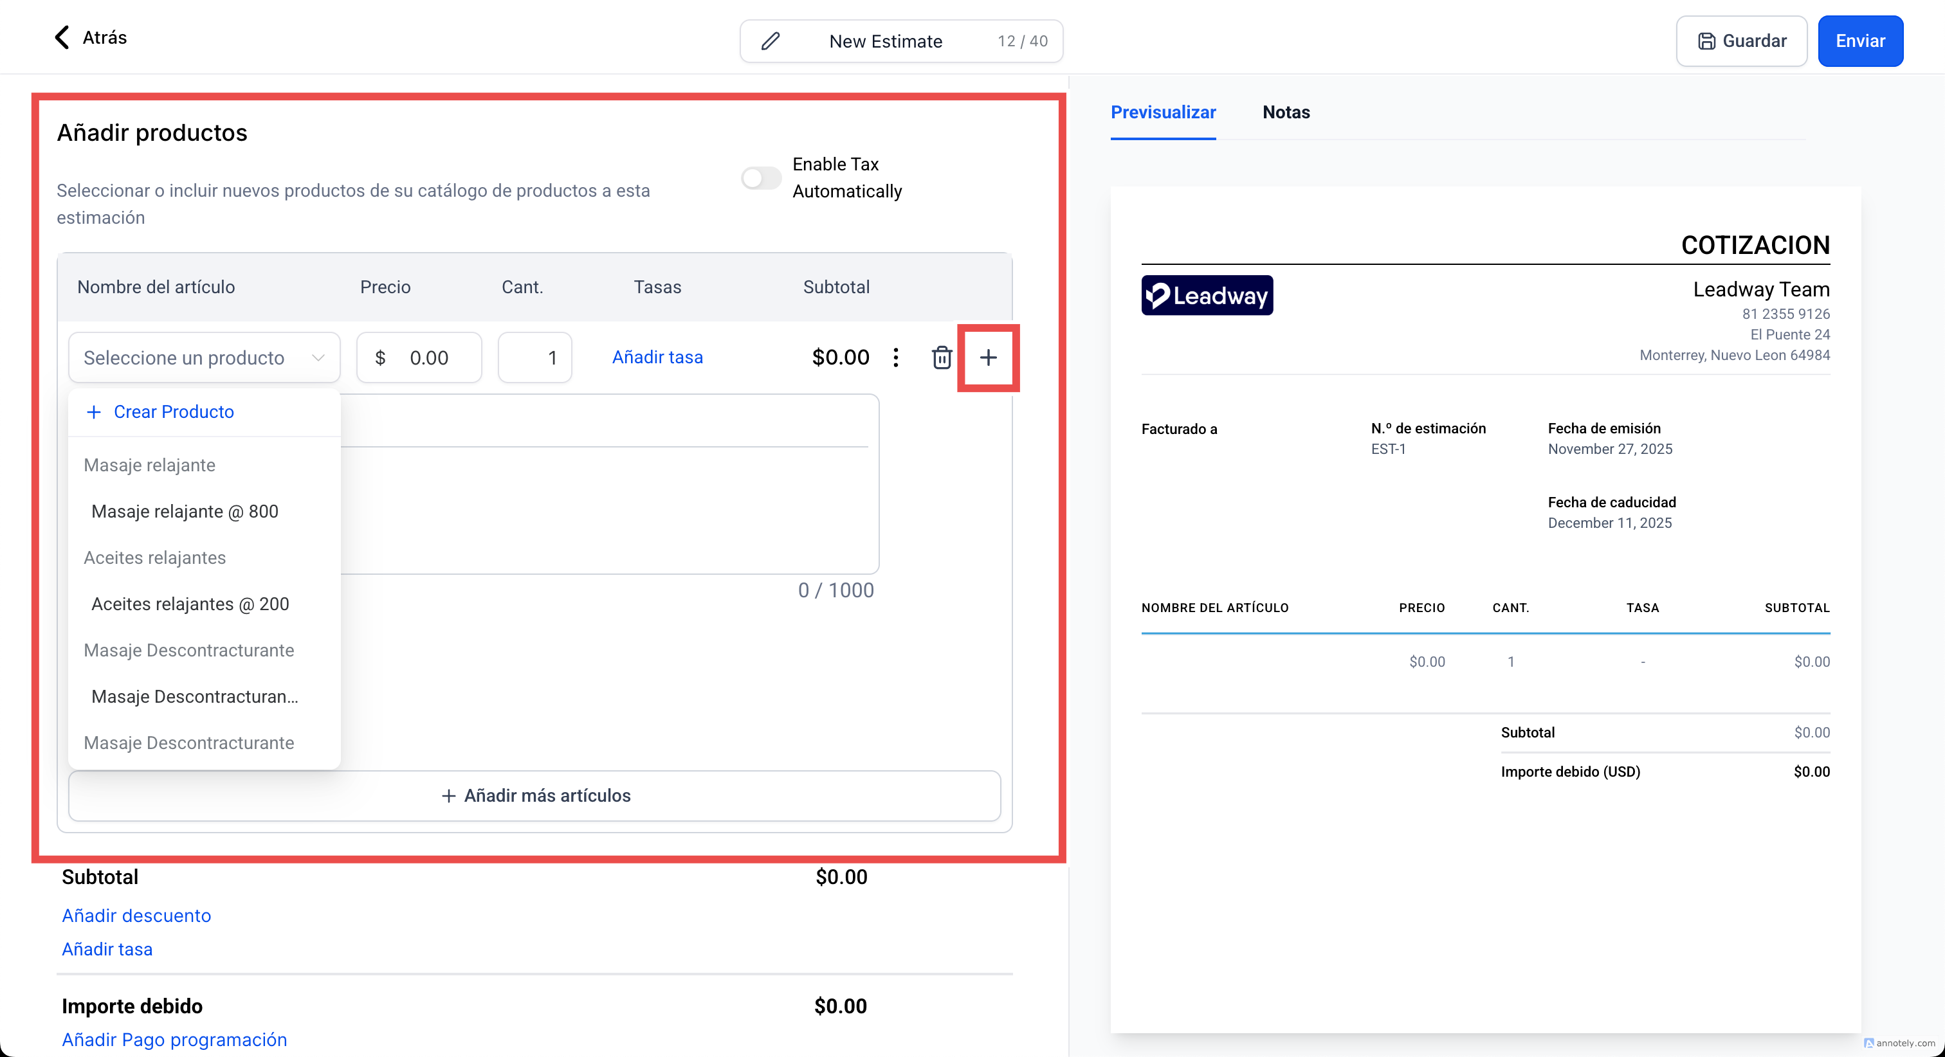1945x1057 pixels.
Task: Click the Añadir descuento link
Action: (x=136, y=916)
